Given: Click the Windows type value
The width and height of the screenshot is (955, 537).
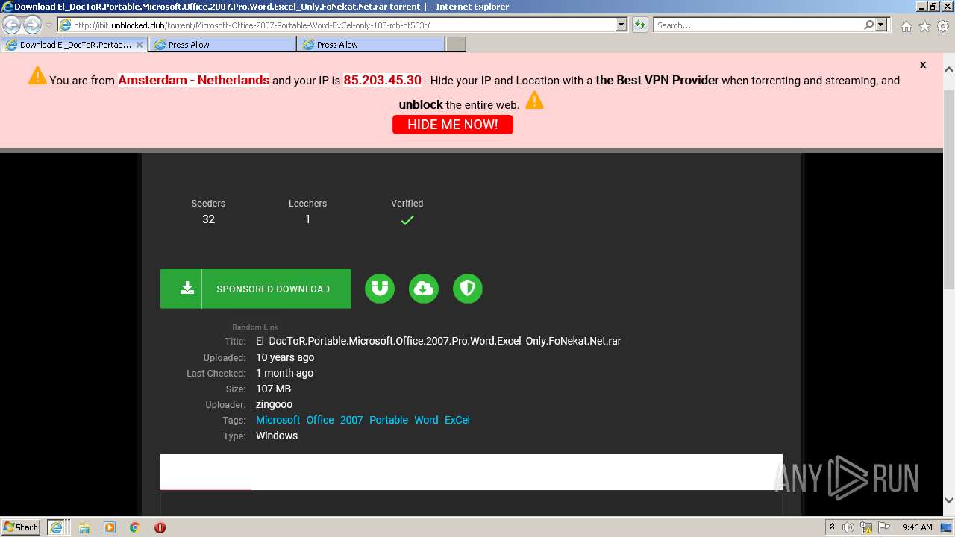Looking at the screenshot, I should coord(277,436).
